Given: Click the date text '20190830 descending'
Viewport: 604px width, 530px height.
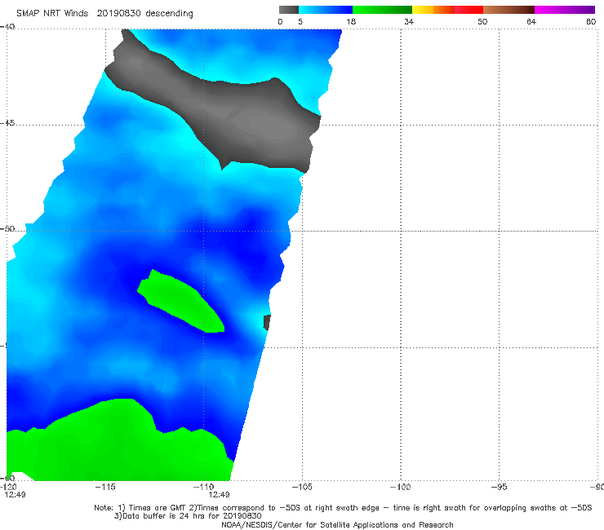Looking at the screenshot, I should (144, 14).
